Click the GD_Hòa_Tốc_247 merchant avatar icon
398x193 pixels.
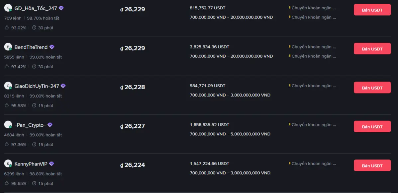click(x=8, y=7)
